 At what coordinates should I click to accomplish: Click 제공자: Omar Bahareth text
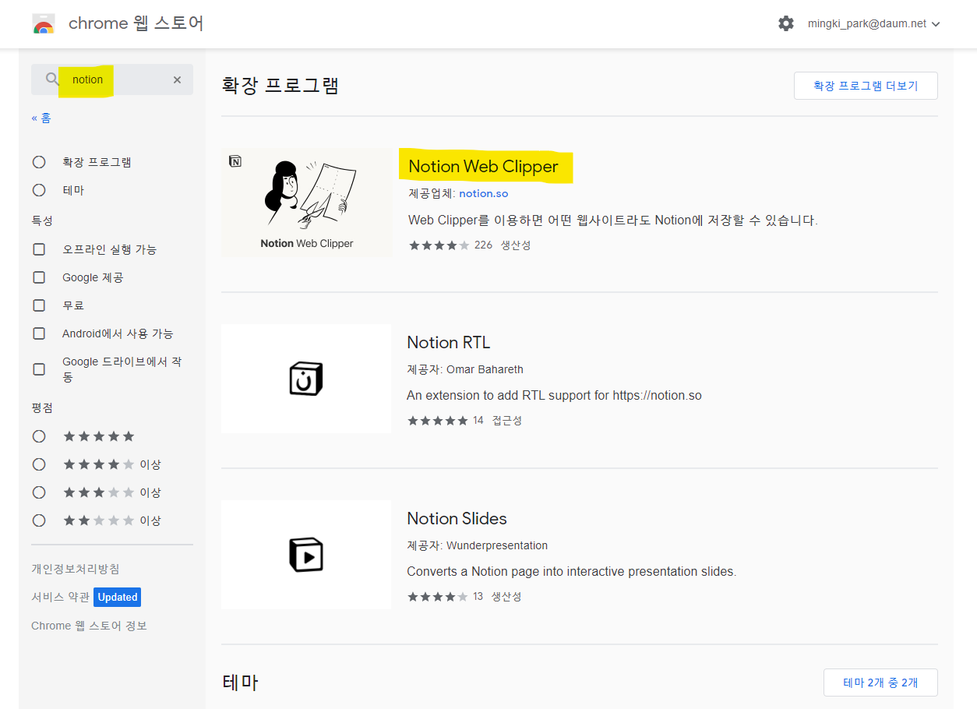[x=464, y=369]
